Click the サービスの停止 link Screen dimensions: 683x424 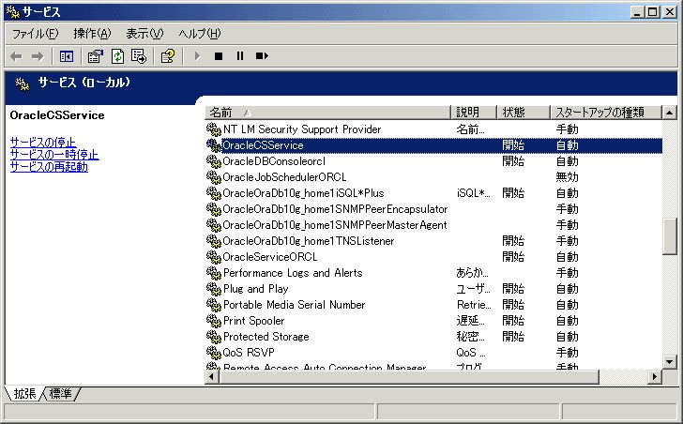[x=43, y=142]
